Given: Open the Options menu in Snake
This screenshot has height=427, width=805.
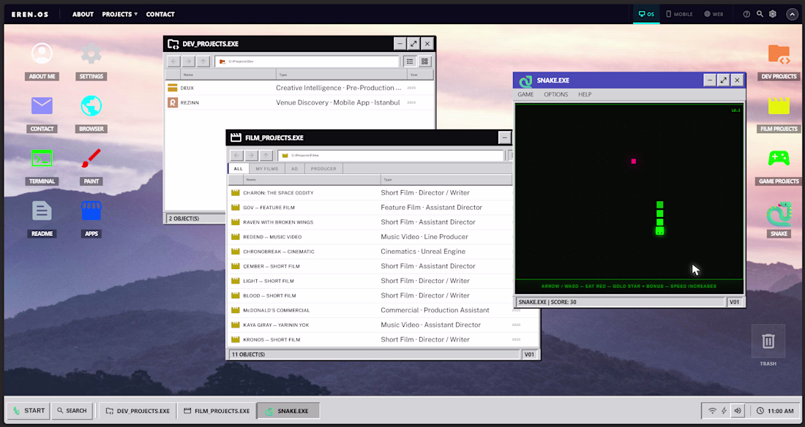Looking at the screenshot, I should tap(556, 94).
